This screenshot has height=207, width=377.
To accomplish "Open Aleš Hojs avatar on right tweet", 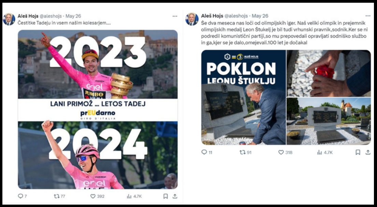I will tap(192, 19).
